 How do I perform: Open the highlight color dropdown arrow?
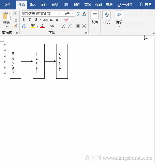(37, 26)
